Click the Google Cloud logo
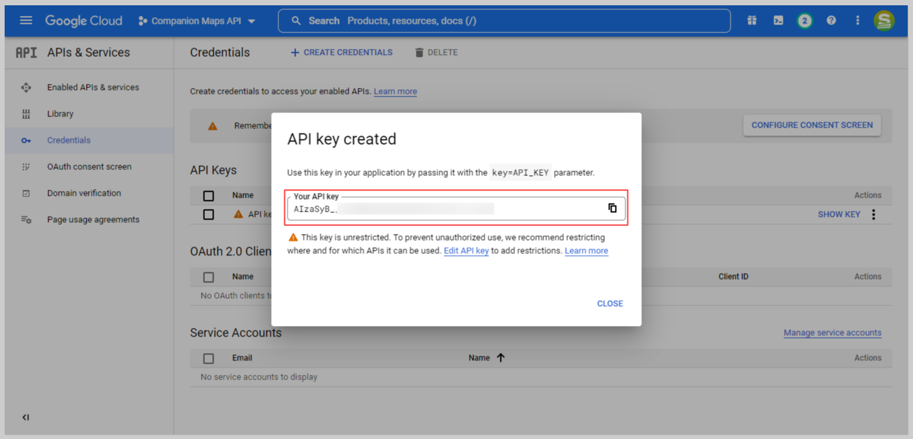 (83, 20)
